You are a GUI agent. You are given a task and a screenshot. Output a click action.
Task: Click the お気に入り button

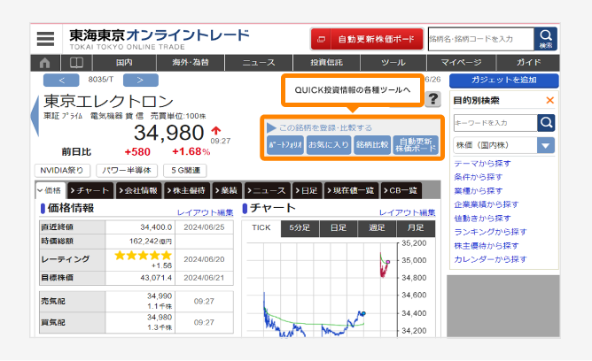click(329, 145)
